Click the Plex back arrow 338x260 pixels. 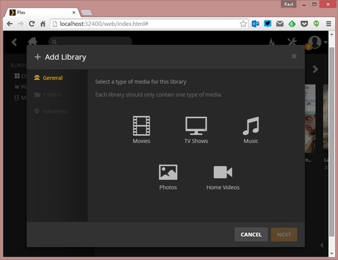[14, 42]
